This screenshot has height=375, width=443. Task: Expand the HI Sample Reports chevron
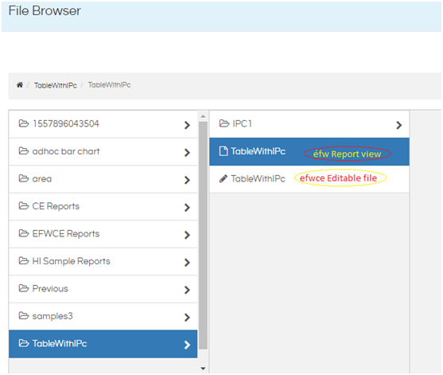(187, 262)
